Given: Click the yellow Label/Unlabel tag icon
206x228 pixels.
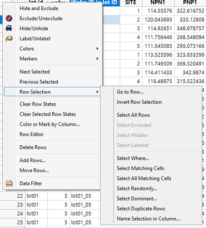Looking at the screenshot, I should (x=9, y=39).
